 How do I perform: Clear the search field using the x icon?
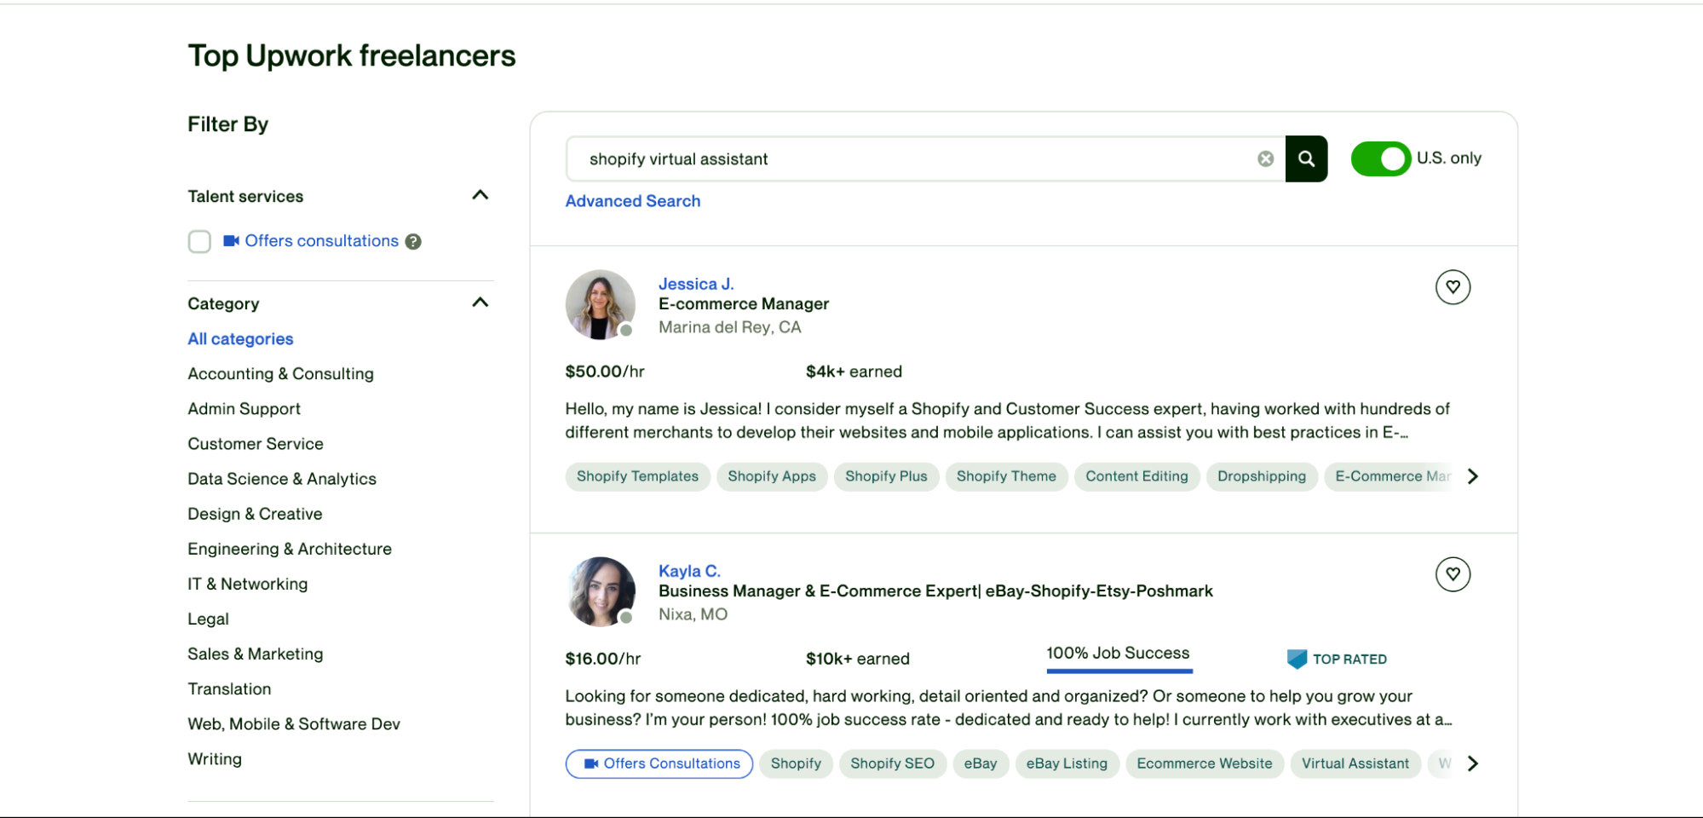1266,158
